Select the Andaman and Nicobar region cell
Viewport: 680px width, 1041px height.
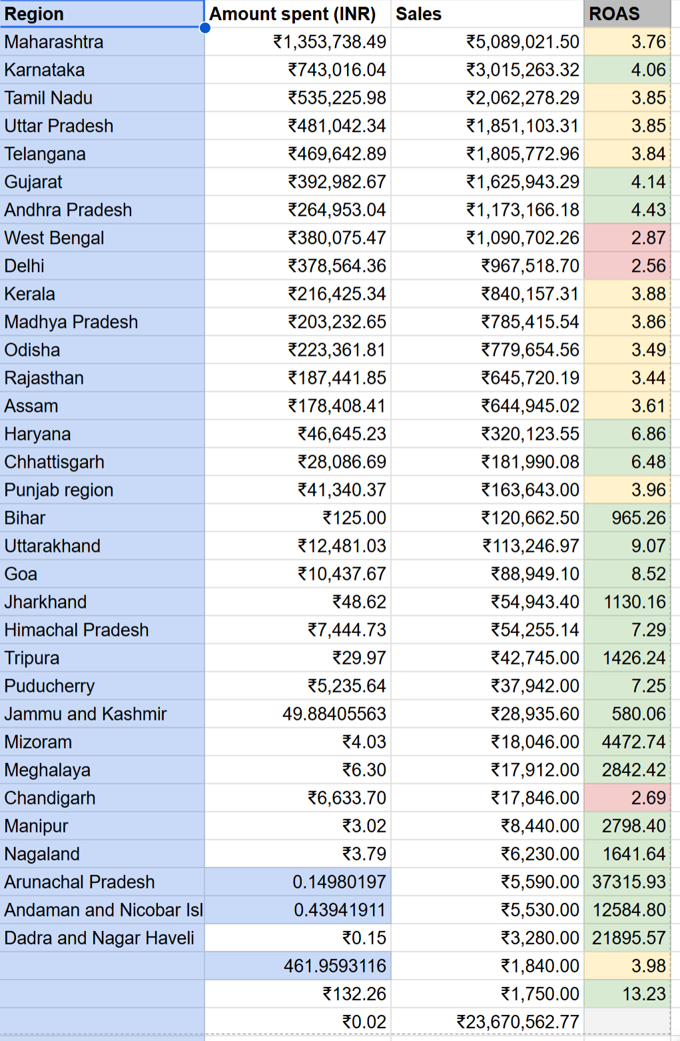click(x=101, y=910)
